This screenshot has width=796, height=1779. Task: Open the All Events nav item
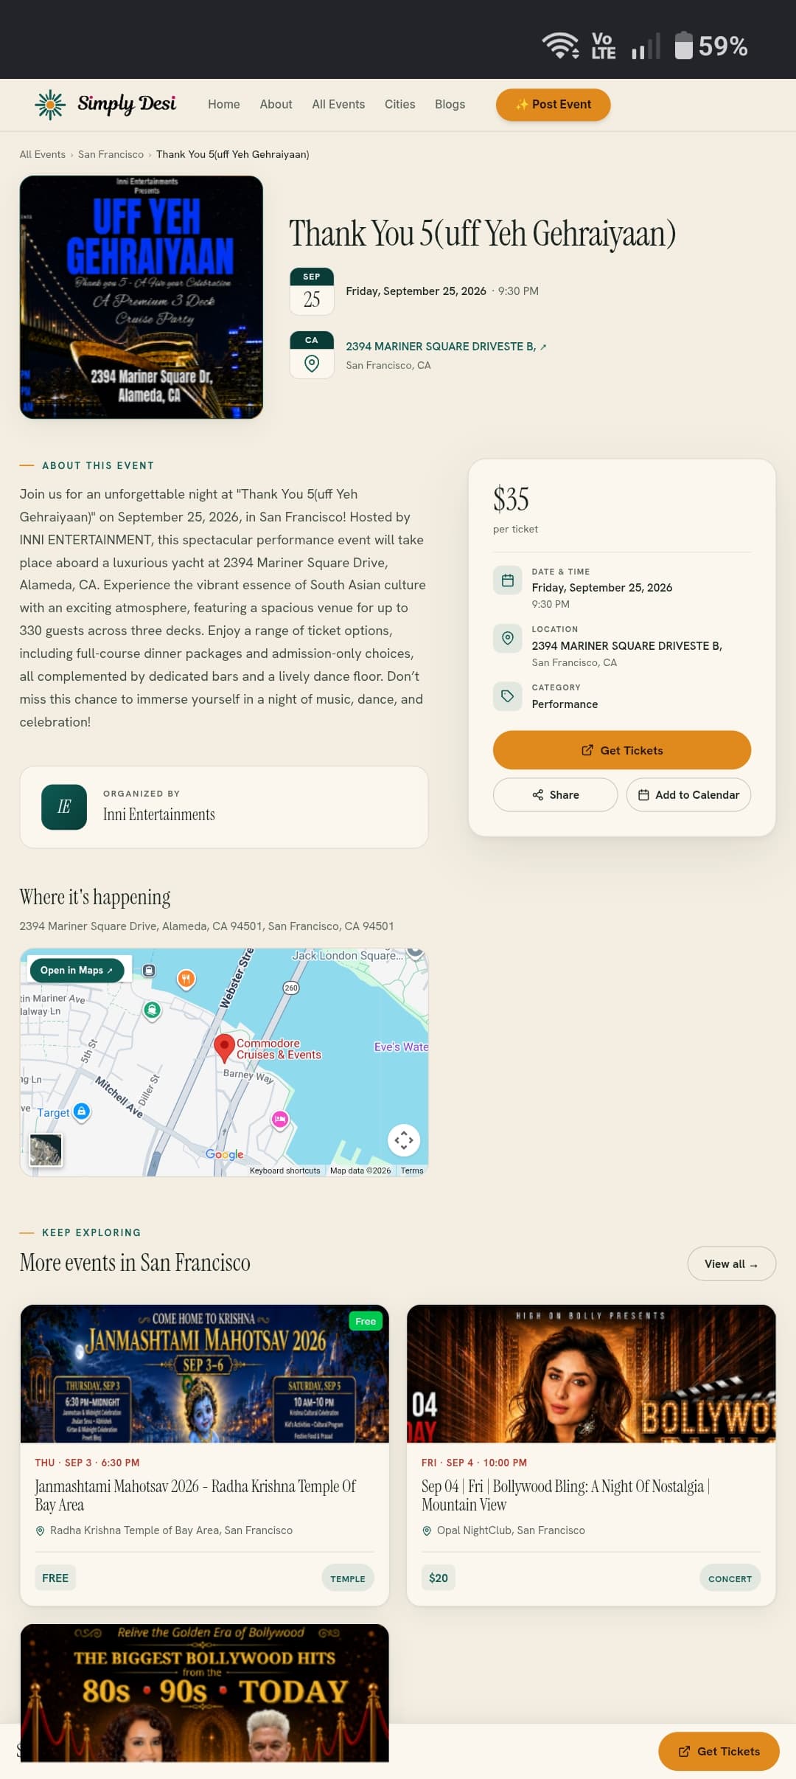338,105
